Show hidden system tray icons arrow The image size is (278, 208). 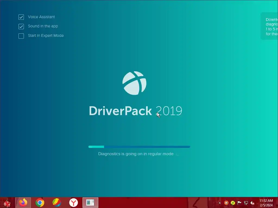(x=220, y=203)
